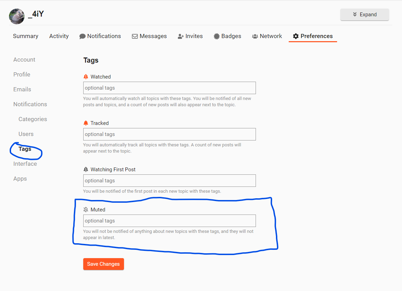Click the group Network icon
The image size is (402, 291).
coord(255,36)
